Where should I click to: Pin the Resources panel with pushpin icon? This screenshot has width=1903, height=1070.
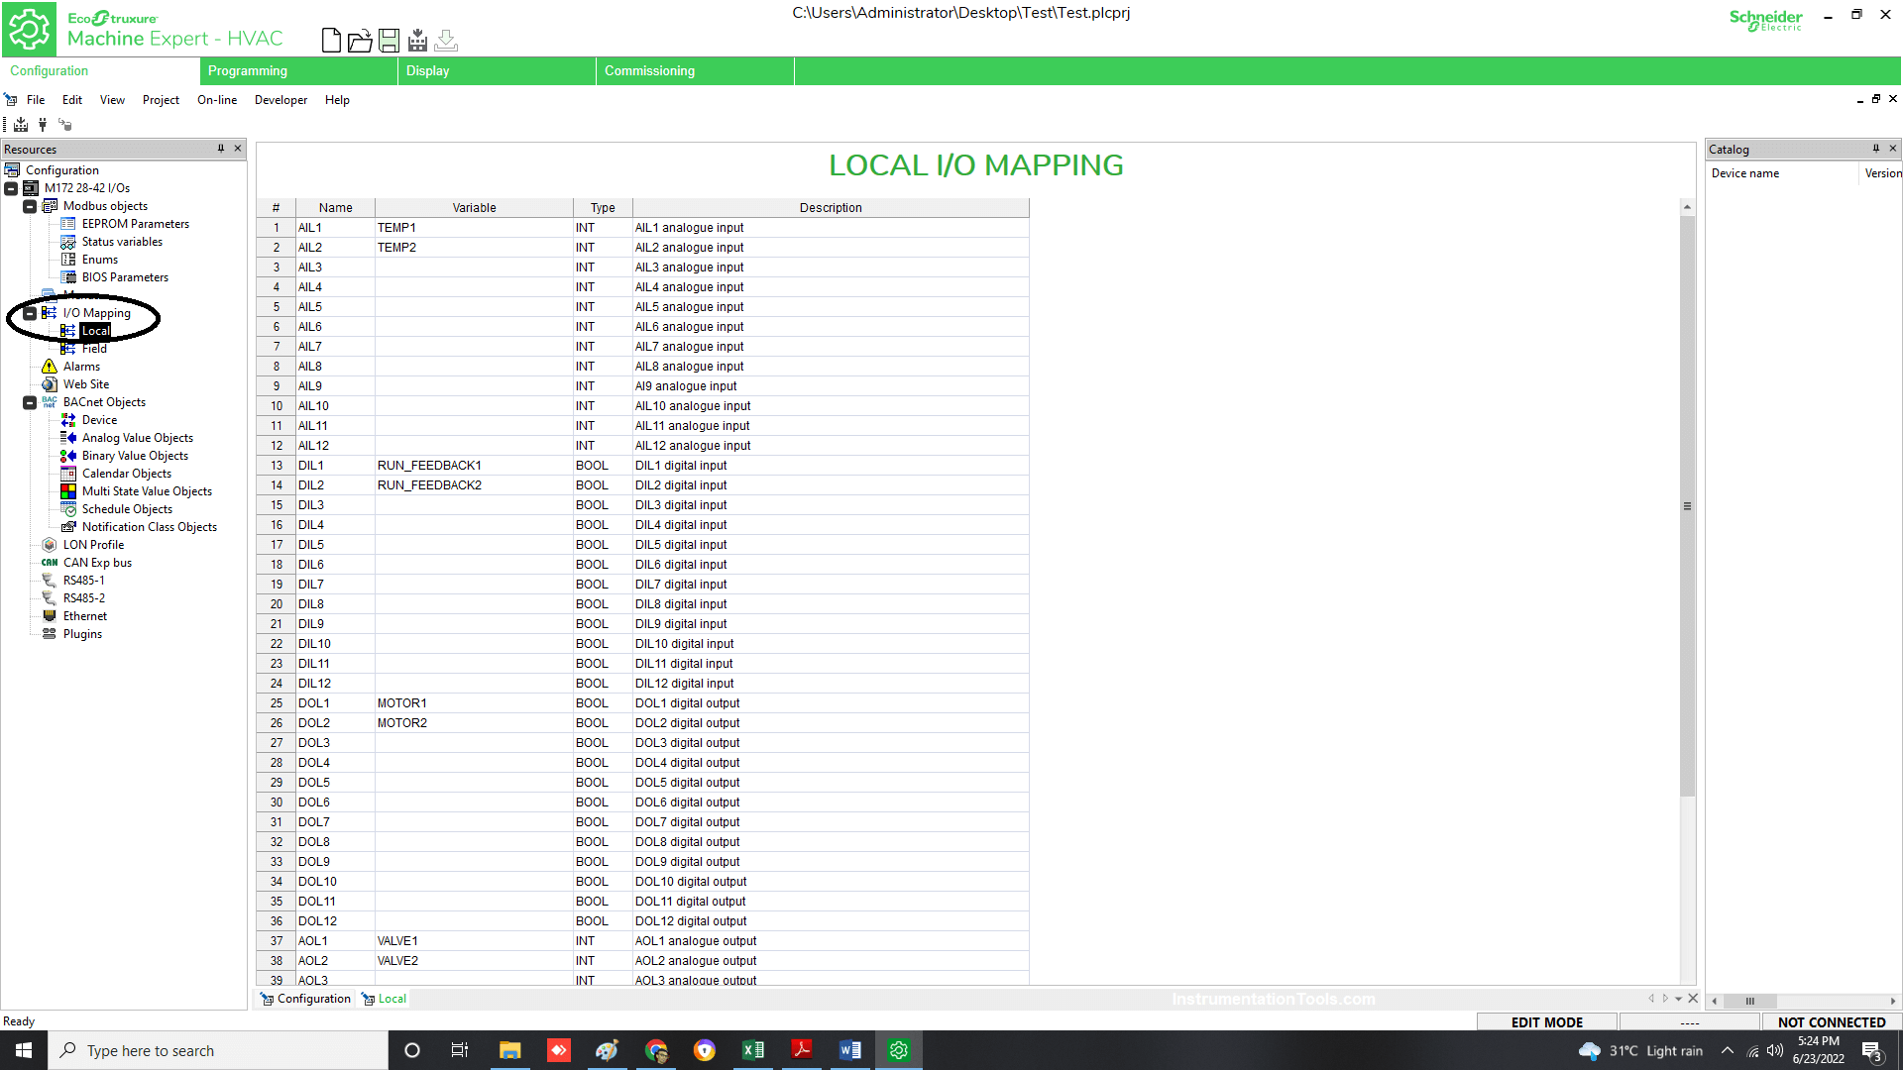click(x=221, y=149)
